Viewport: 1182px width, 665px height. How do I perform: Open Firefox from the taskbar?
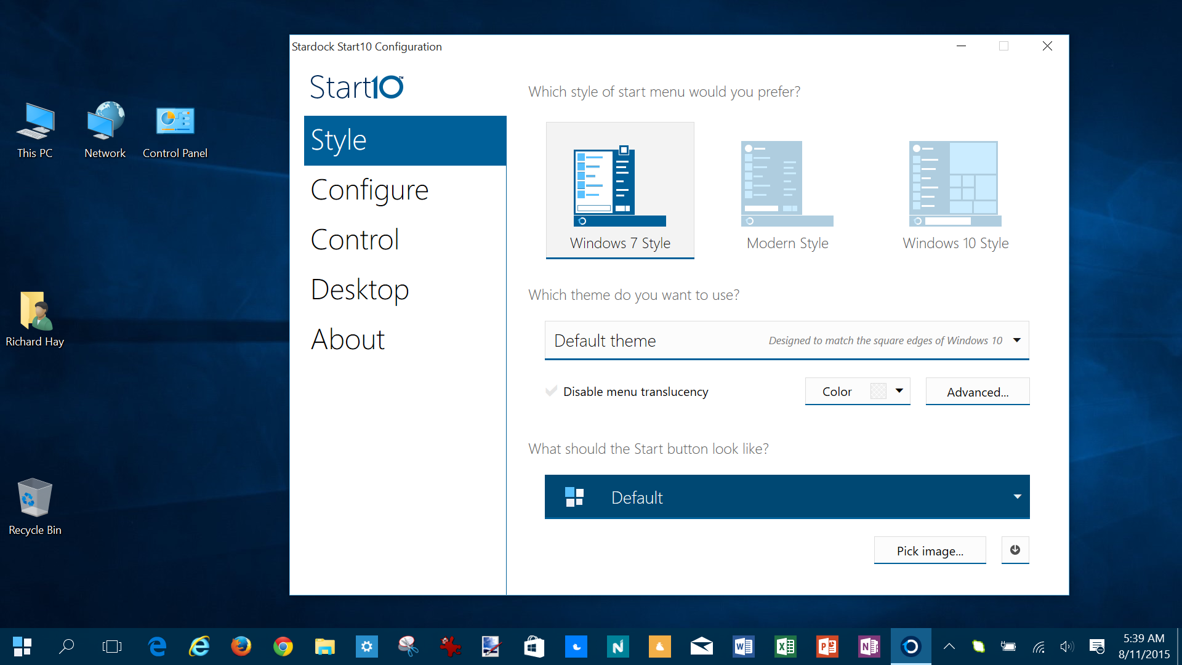pyautogui.click(x=241, y=647)
